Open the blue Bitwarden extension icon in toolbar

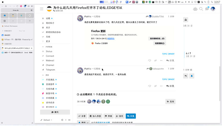tap(25, 6)
